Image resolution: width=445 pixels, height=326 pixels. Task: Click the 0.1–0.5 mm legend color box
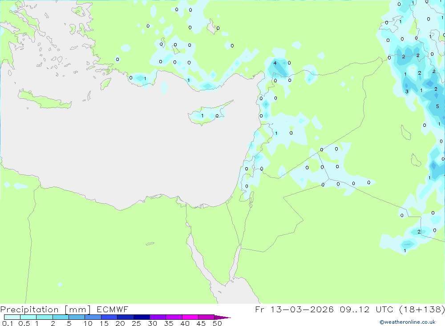tap(12, 317)
